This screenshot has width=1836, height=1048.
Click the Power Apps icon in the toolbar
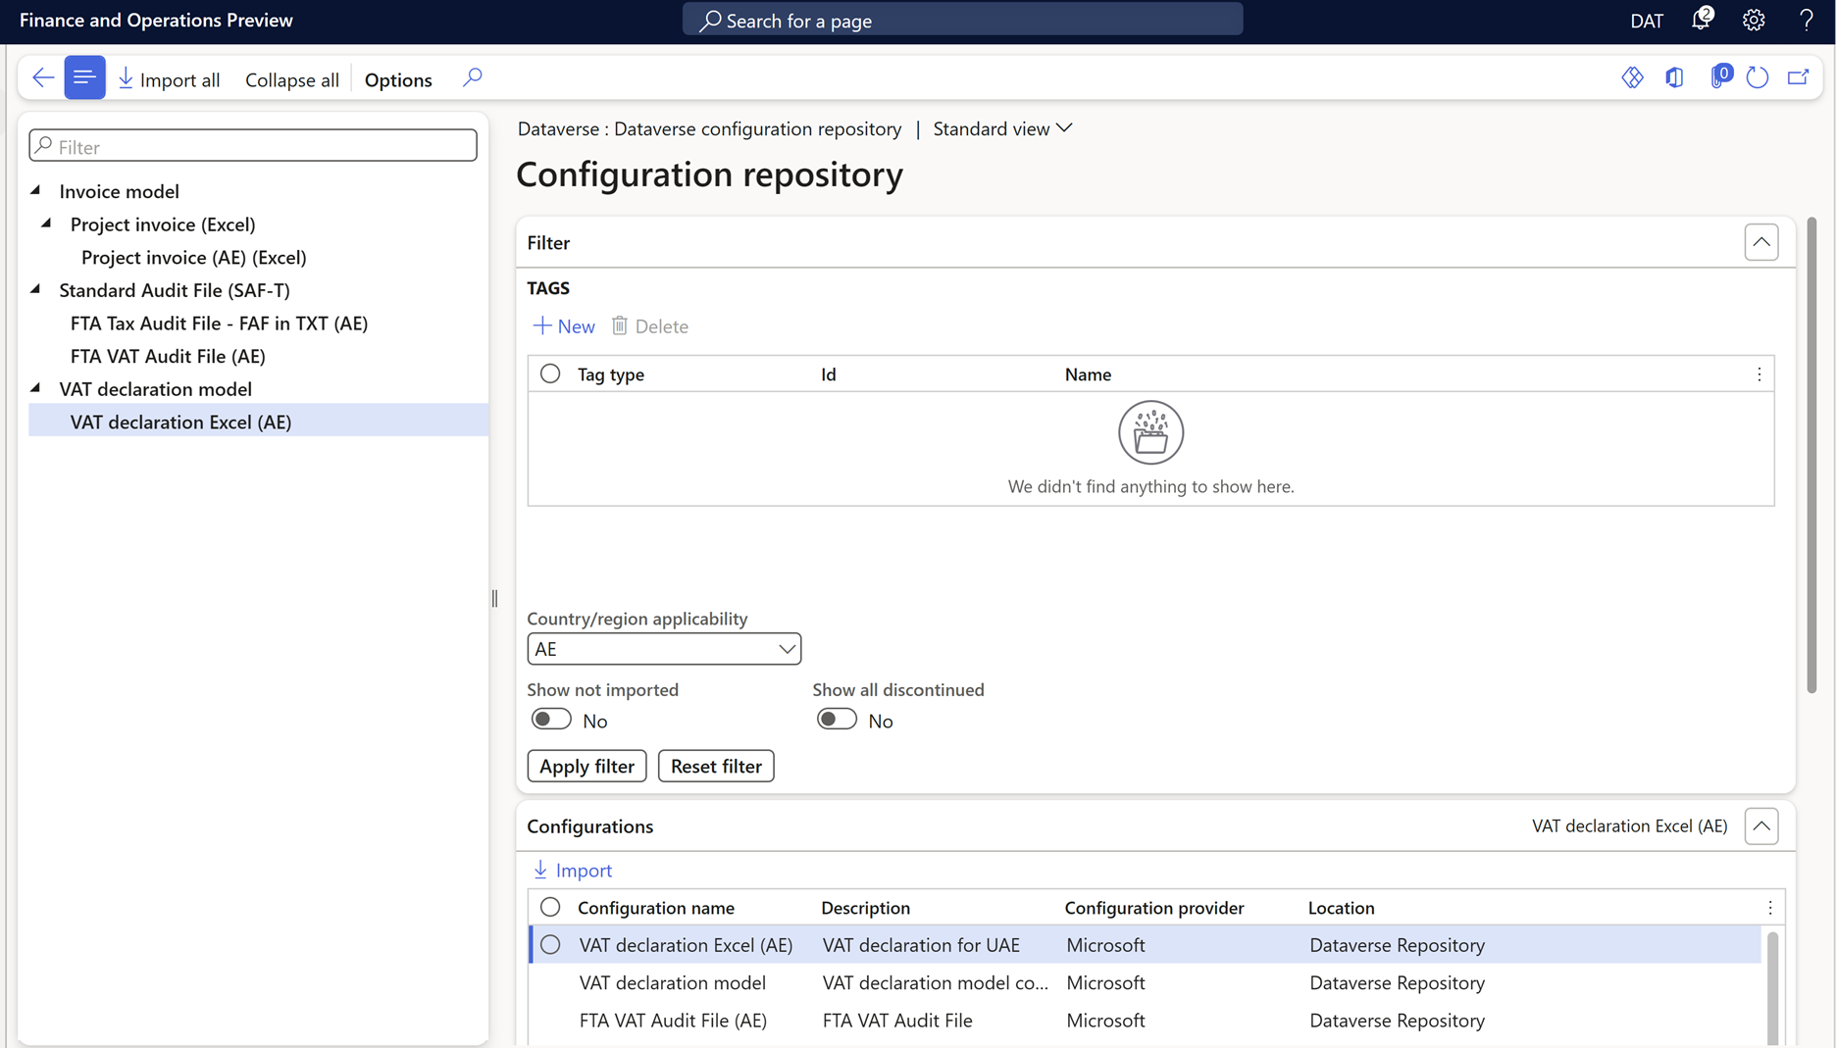[1633, 76]
